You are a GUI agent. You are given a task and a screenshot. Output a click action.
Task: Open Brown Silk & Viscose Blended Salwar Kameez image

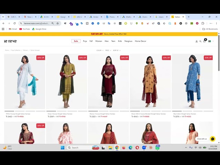coord(150,81)
